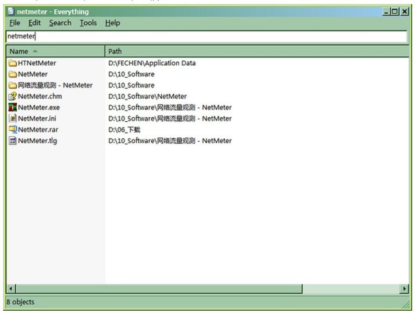The width and height of the screenshot is (418, 317).
Task: Open the Search menu
Action: (60, 23)
